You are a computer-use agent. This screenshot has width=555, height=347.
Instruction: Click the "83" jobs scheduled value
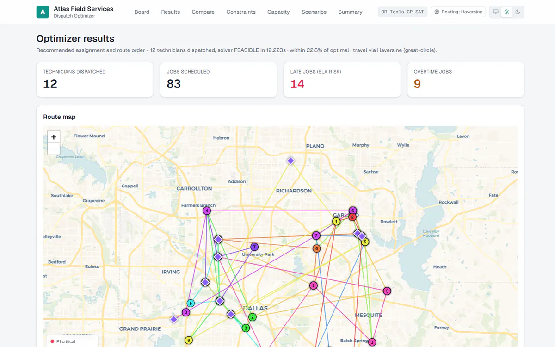point(174,84)
